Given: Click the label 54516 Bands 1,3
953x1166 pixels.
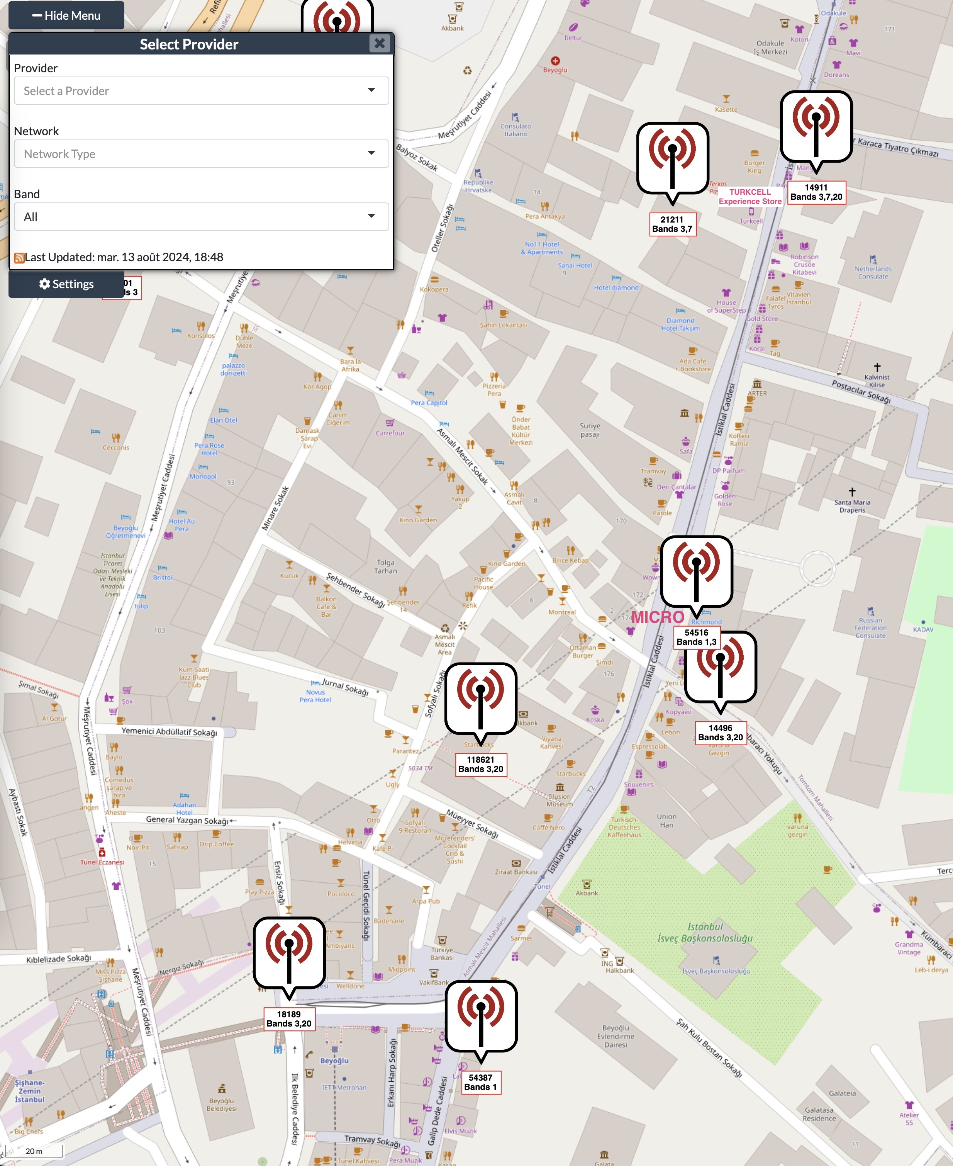Looking at the screenshot, I should pos(696,637).
